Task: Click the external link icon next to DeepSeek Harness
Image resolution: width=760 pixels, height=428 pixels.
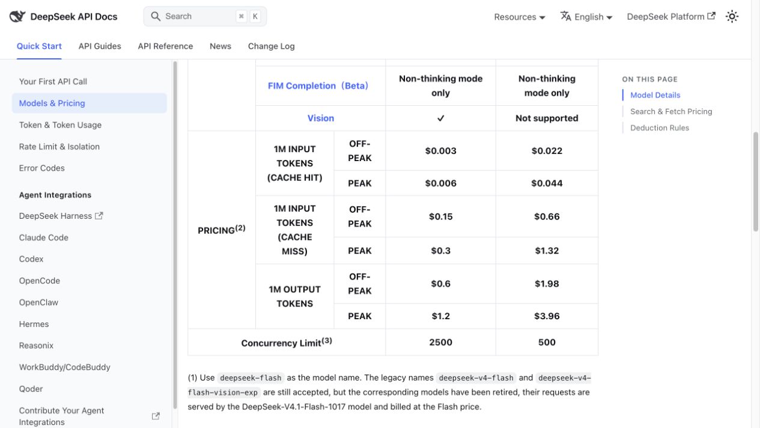Action: click(x=99, y=215)
